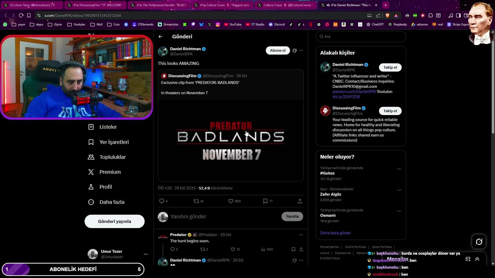Open DiscussingFilm quoted post author name
The height and width of the screenshot is (278, 495).
(x=182, y=76)
